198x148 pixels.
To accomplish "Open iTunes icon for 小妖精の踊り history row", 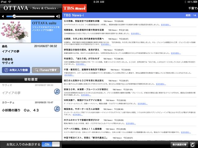I will 57,109.
